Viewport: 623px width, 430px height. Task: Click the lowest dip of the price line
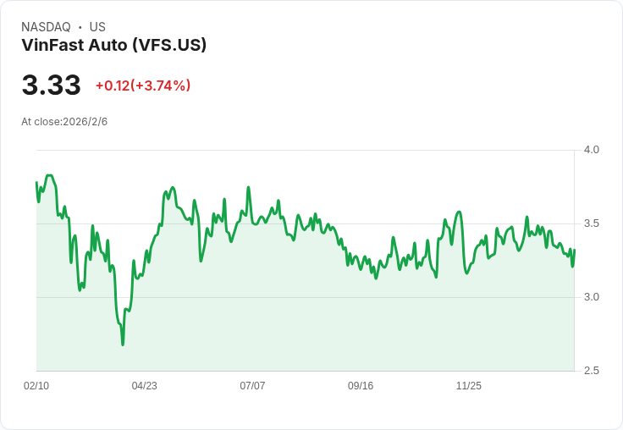[x=123, y=345]
